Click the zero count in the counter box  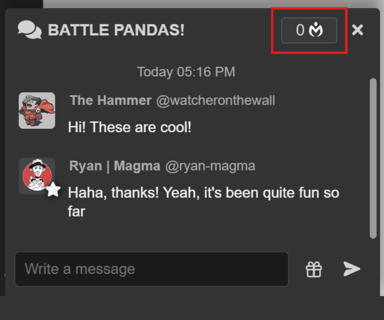300,30
